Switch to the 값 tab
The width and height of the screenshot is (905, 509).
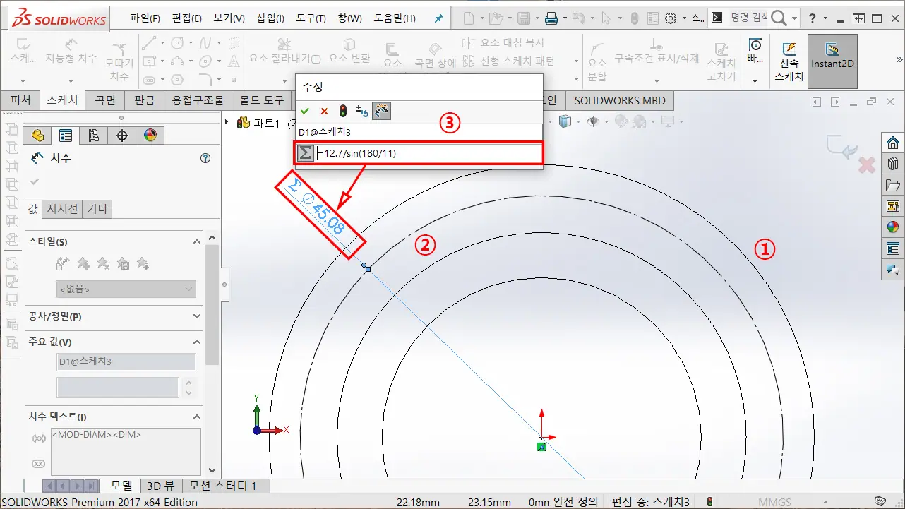33,208
